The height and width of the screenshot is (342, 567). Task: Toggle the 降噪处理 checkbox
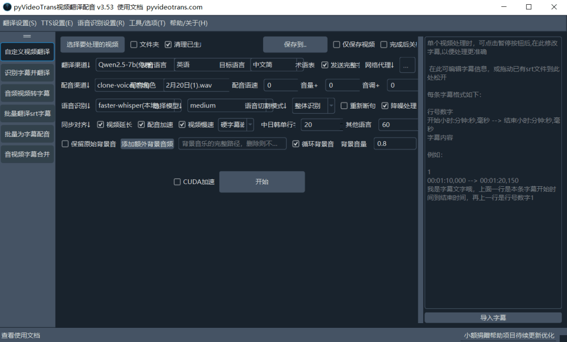(385, 106)
